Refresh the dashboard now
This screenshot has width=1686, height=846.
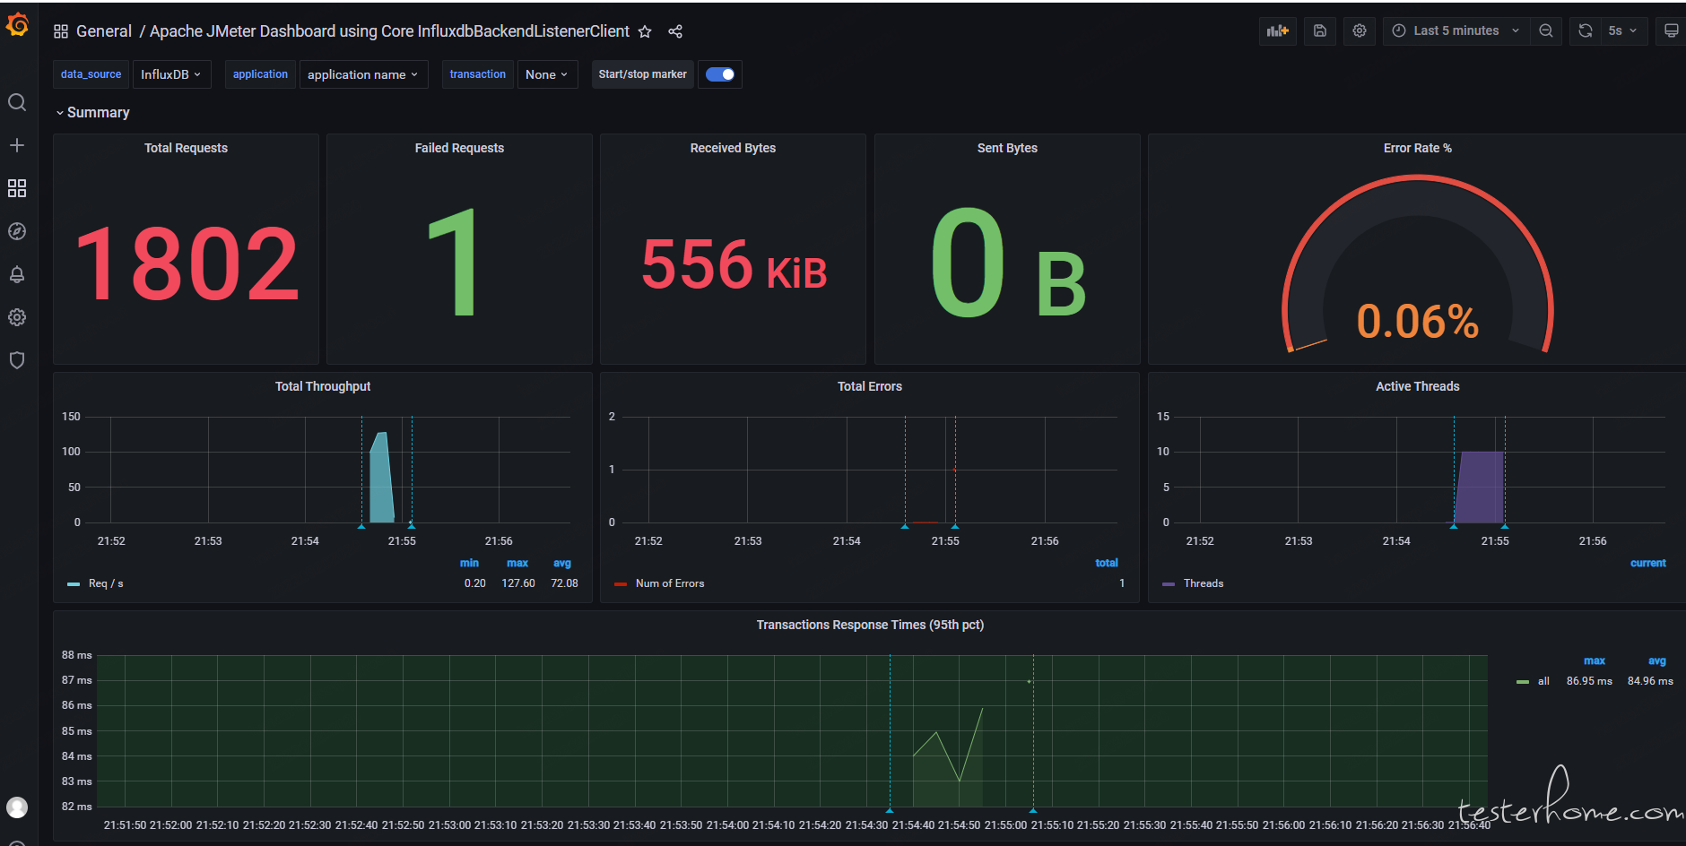click(1586, 30)
